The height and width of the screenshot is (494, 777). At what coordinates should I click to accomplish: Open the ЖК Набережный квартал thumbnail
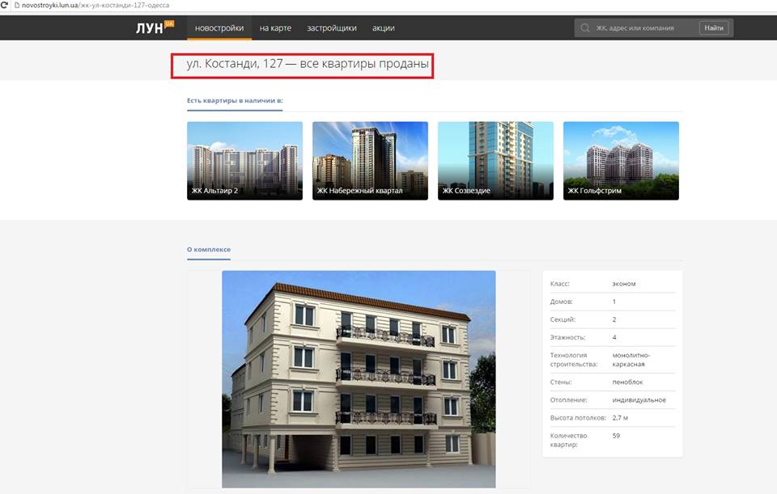click(370, 160)
